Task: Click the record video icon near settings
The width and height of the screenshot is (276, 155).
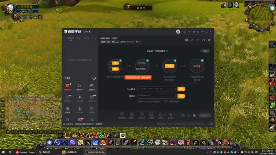Action: point(183,115)
